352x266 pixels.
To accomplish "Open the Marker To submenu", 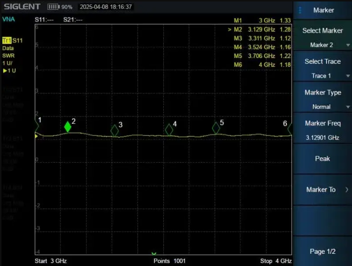I will (x=322, y=190).
